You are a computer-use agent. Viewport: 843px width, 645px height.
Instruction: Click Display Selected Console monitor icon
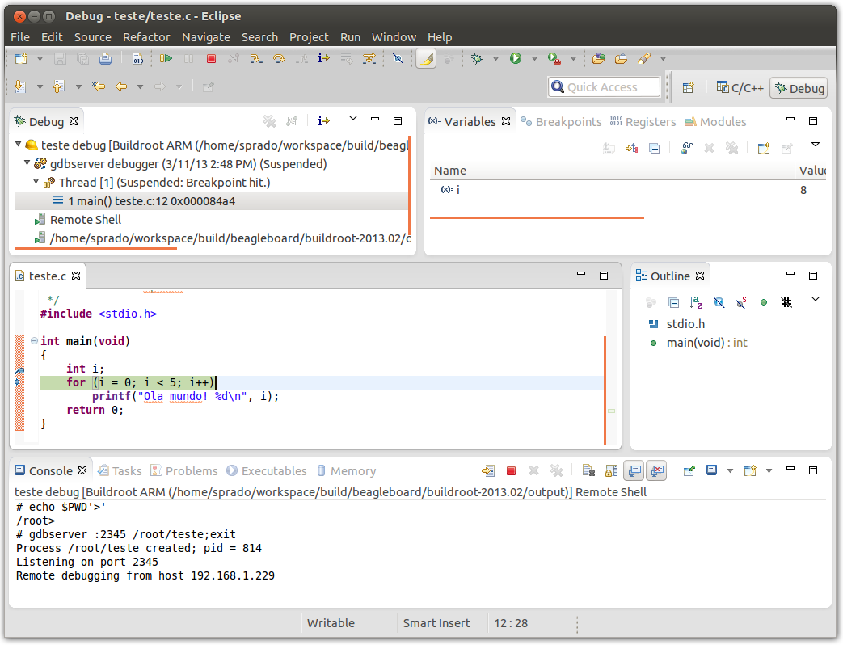click(712, 471)
